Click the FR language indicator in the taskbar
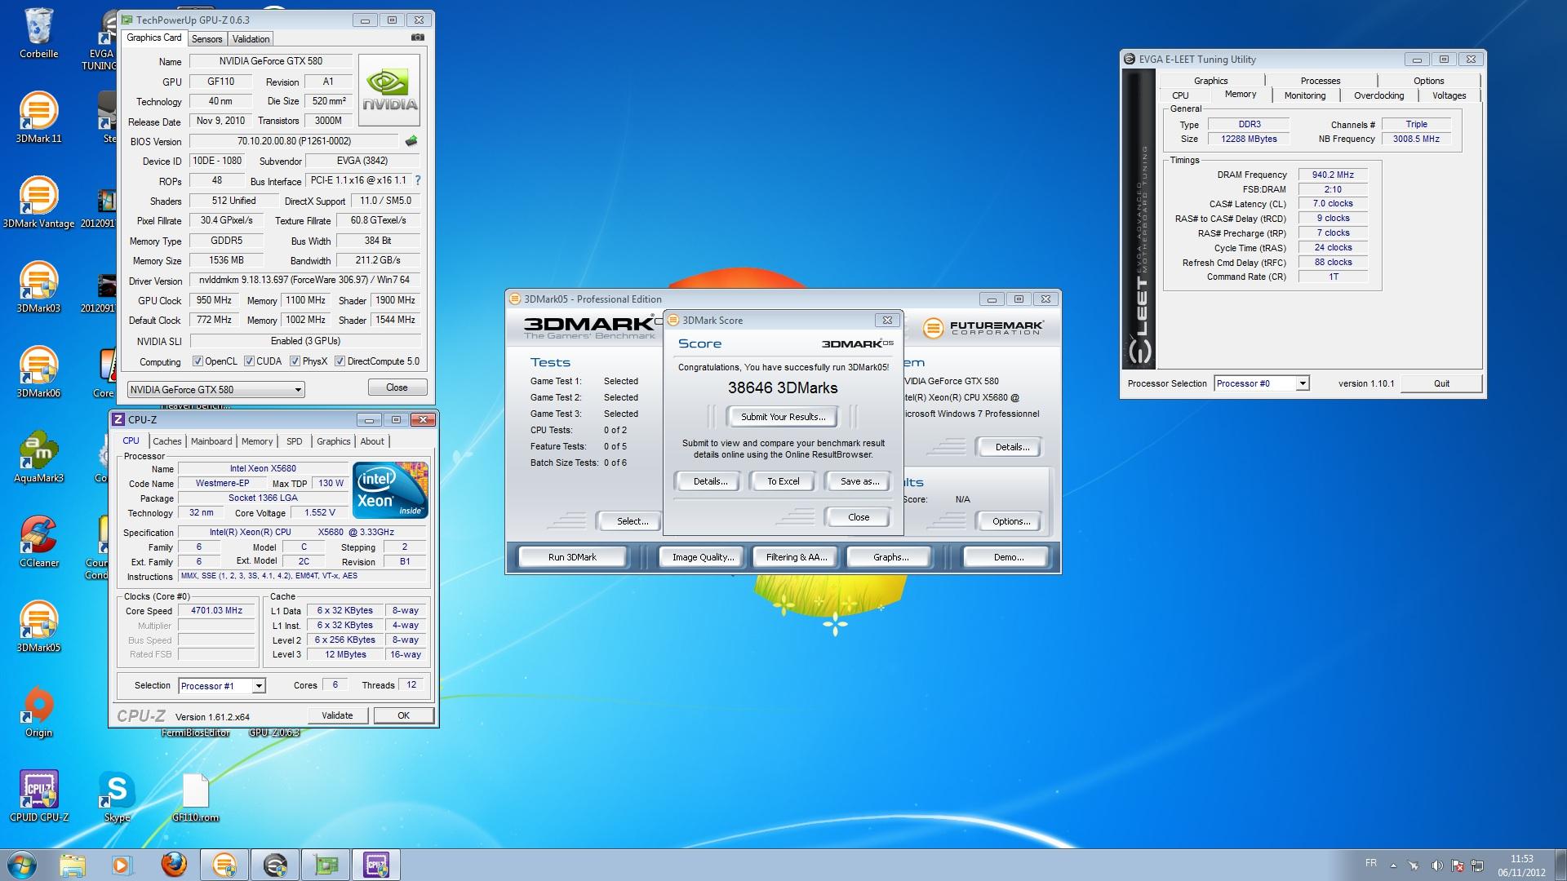The width and height of the screenshot is (1567, 881). pyautogui.click(x=1371, y=863)
